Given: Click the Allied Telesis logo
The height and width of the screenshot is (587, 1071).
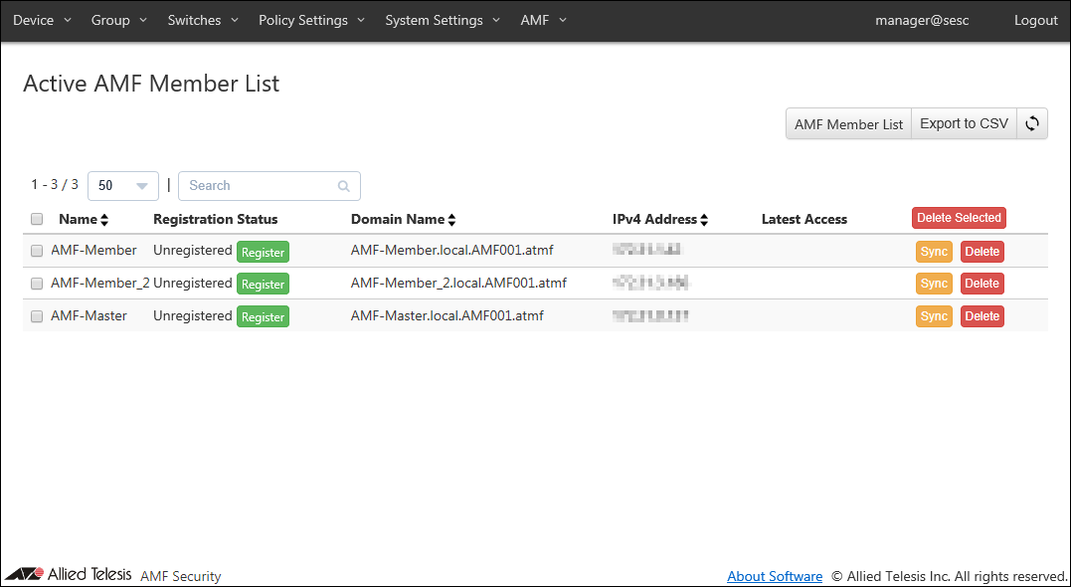Looking at the screenshot, I should click(68, 574).
